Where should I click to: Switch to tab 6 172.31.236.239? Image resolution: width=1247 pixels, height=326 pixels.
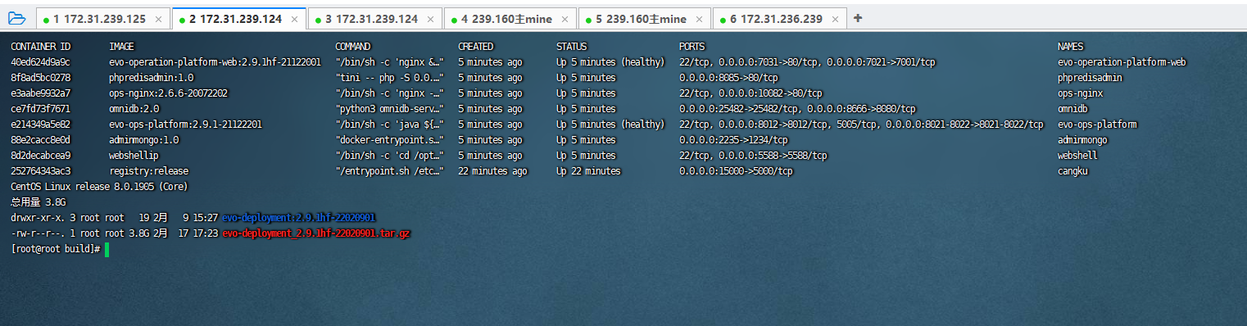(x=780, y=18)
